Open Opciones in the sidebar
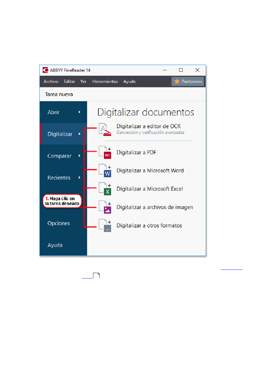Image resolution: width=272 pixels, height=390 pixels. [59, 223]
